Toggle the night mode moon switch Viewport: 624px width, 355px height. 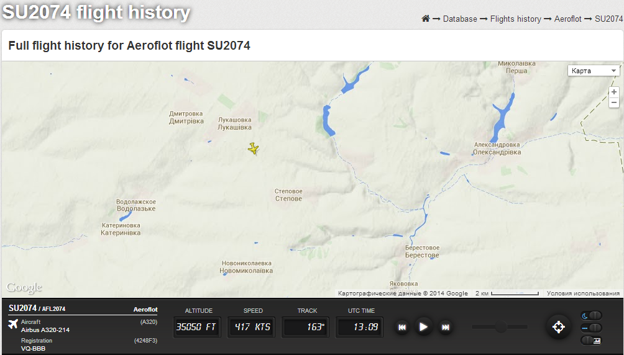pyautogui.click(x=591, y=316)
